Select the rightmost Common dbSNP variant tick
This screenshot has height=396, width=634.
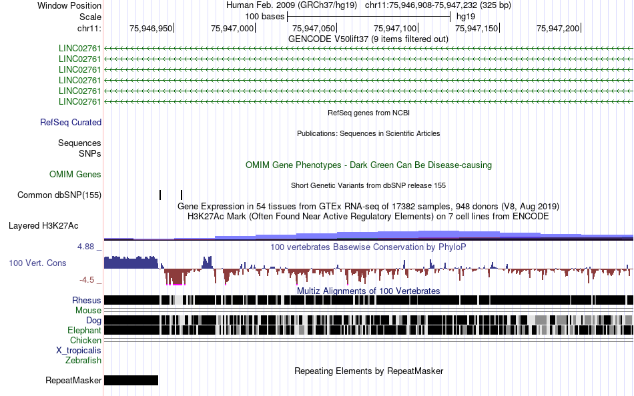point(182,195)
